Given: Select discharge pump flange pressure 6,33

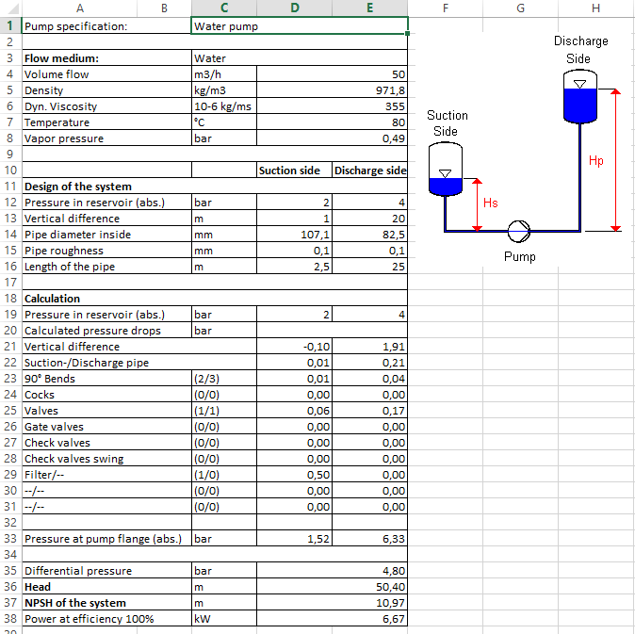Looking at the screenshot, I should [369, 539].
